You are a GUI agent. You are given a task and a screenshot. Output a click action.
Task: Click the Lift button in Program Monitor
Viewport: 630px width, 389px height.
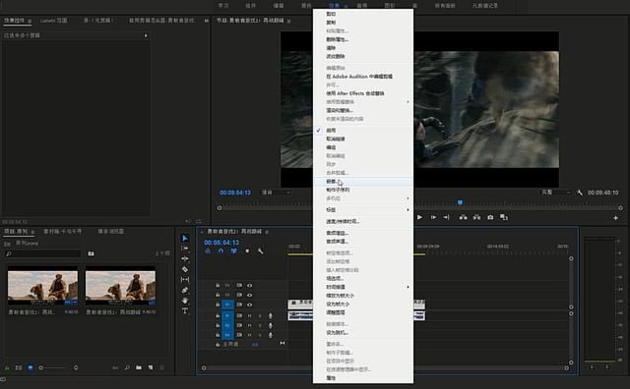(463, 217)
